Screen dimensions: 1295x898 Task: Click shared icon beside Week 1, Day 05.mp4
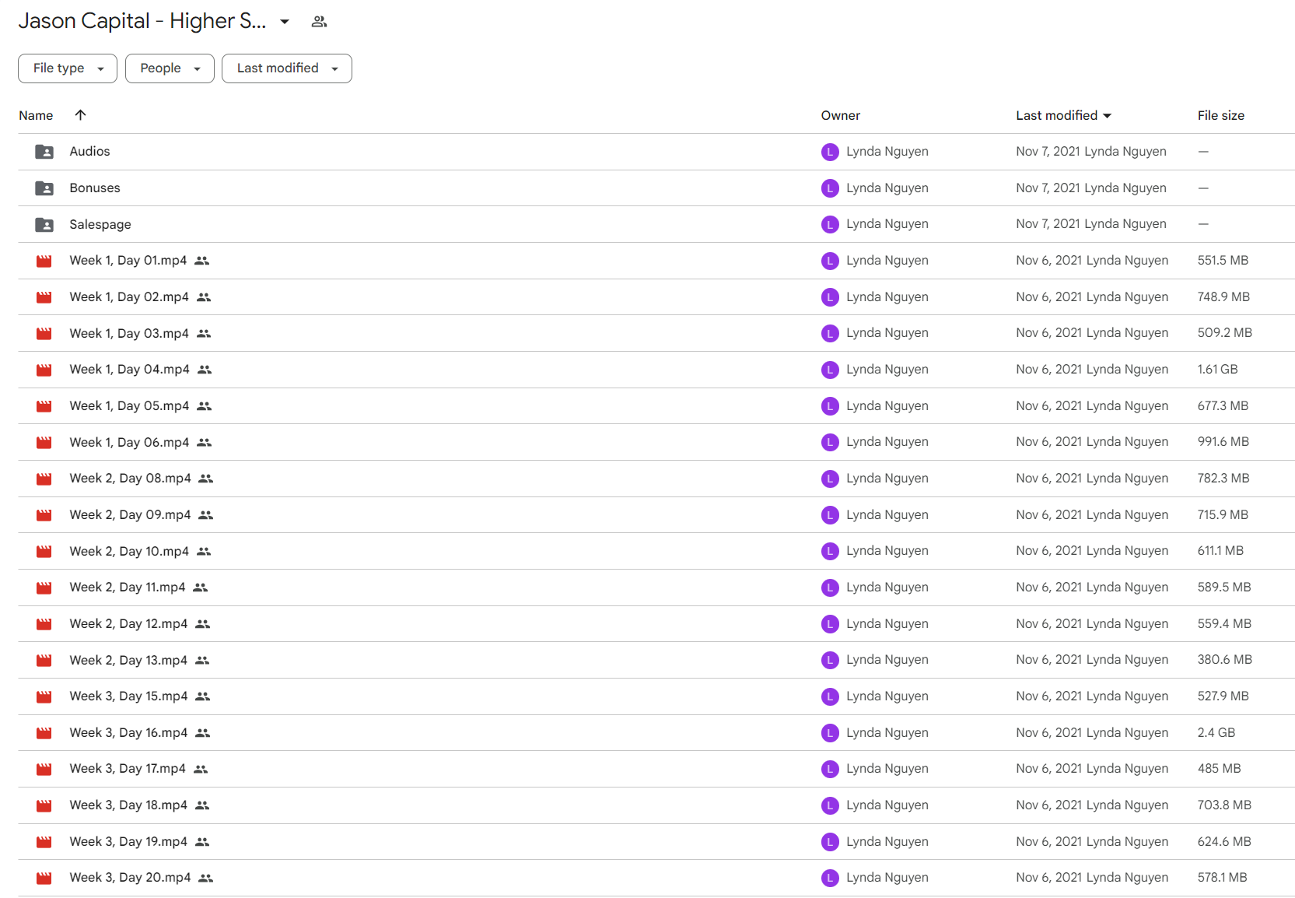coord(205,406)
